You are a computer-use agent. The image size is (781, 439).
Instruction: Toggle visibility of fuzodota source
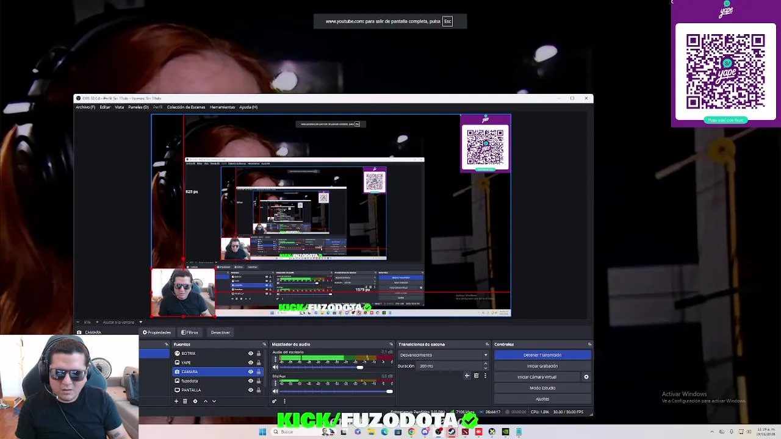tap(250, 381)
